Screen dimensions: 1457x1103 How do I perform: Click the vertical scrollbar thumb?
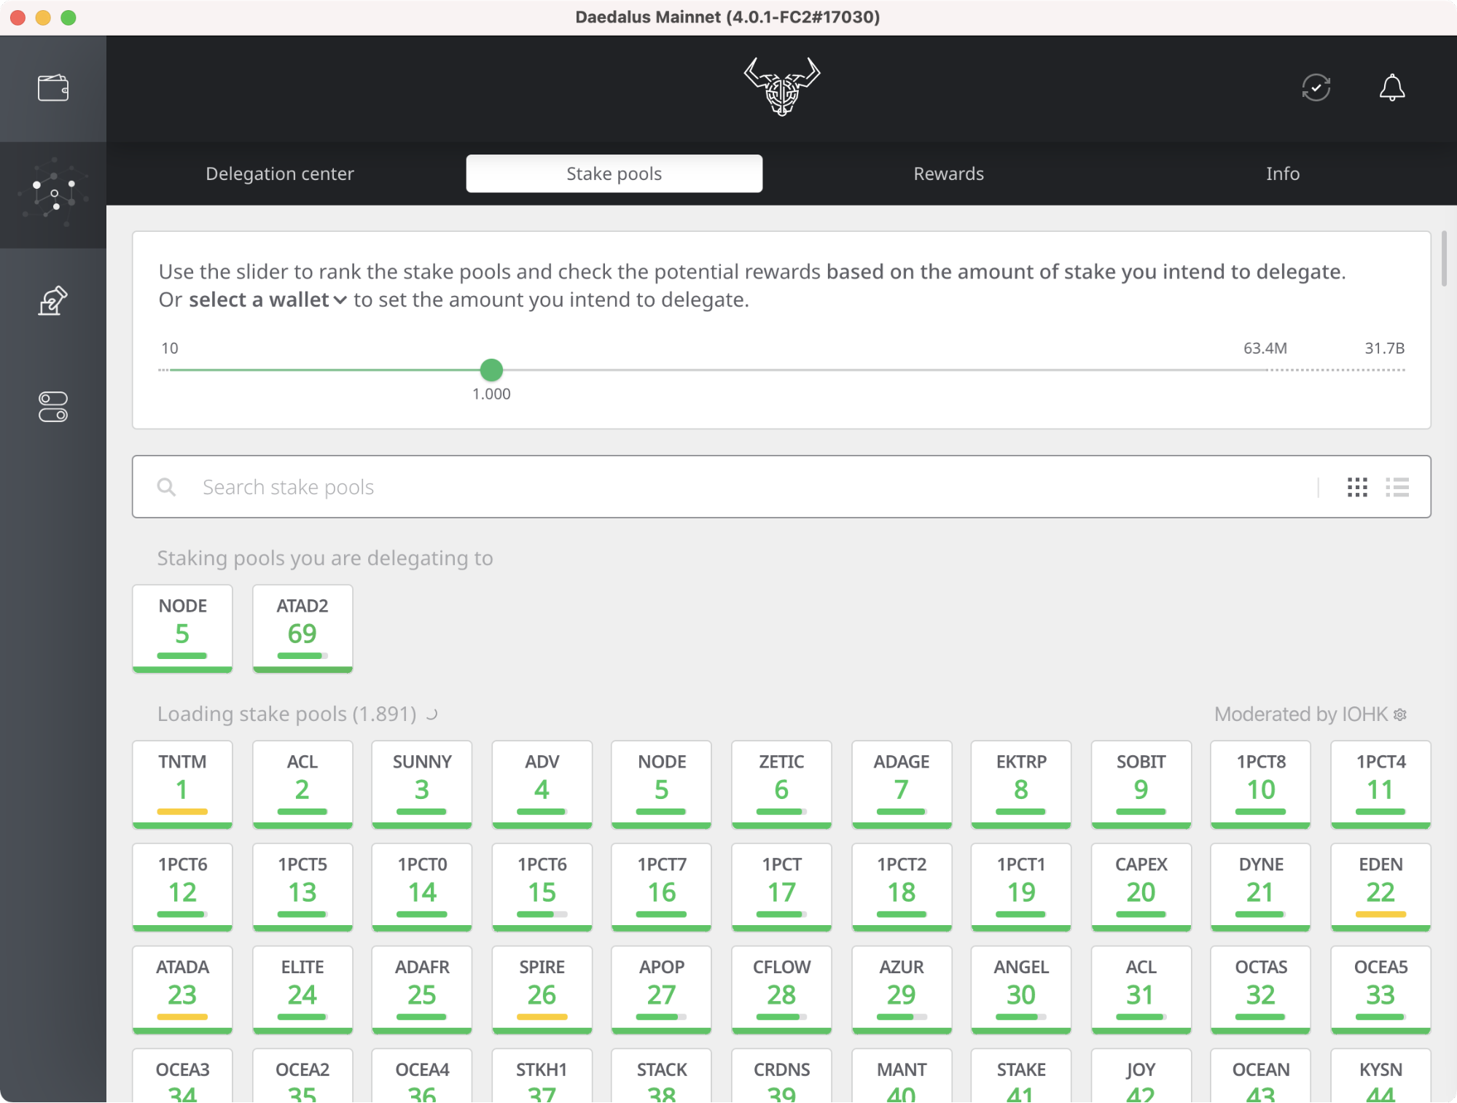[x=1444, y=259]
